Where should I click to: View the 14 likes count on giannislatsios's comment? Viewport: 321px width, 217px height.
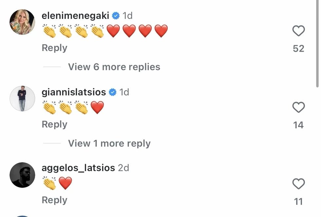[298, 125]
